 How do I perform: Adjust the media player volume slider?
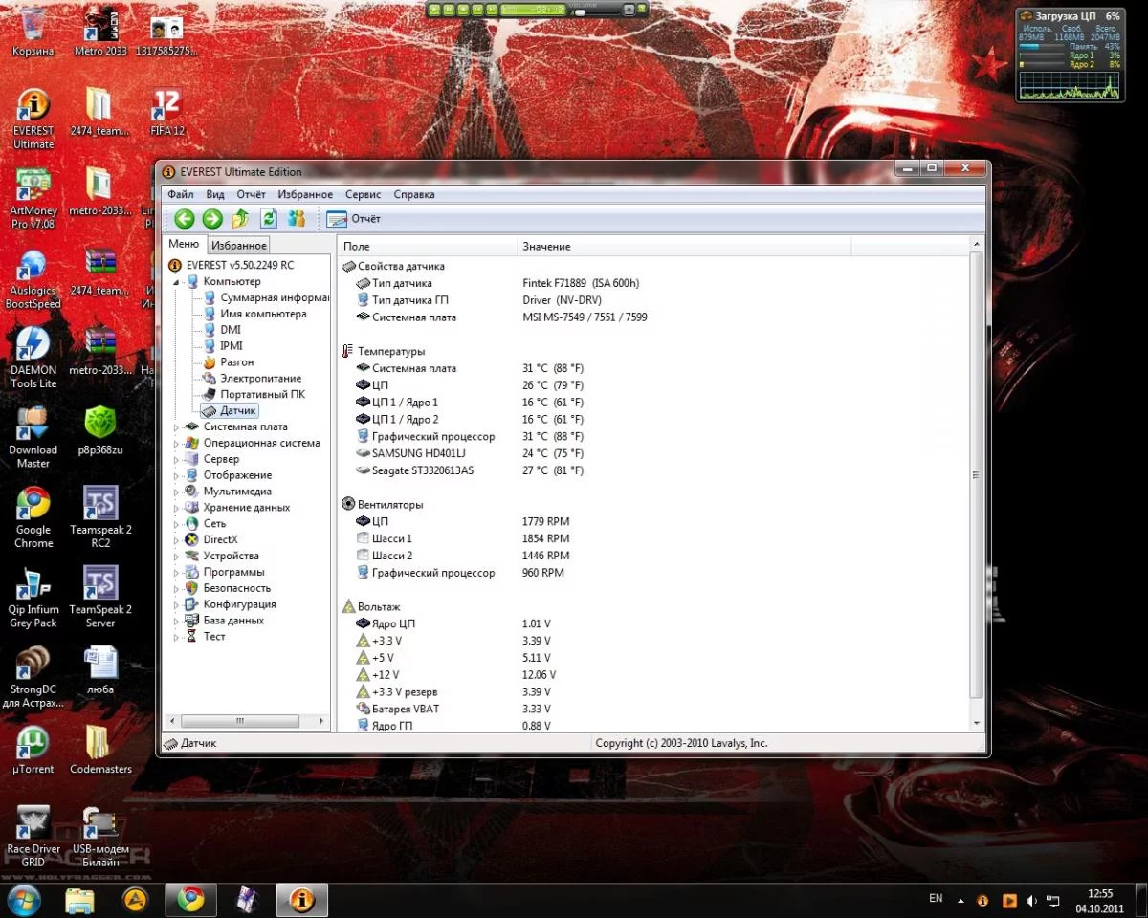click(x=581, y=12)
